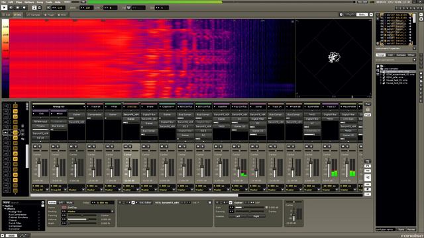Mute the DnkClap track in the mixer
The height and width of the screenshot is (238, 424).
click(126, 146)
